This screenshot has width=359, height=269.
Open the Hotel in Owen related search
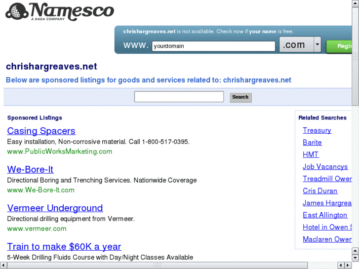[x=327, y=227]
